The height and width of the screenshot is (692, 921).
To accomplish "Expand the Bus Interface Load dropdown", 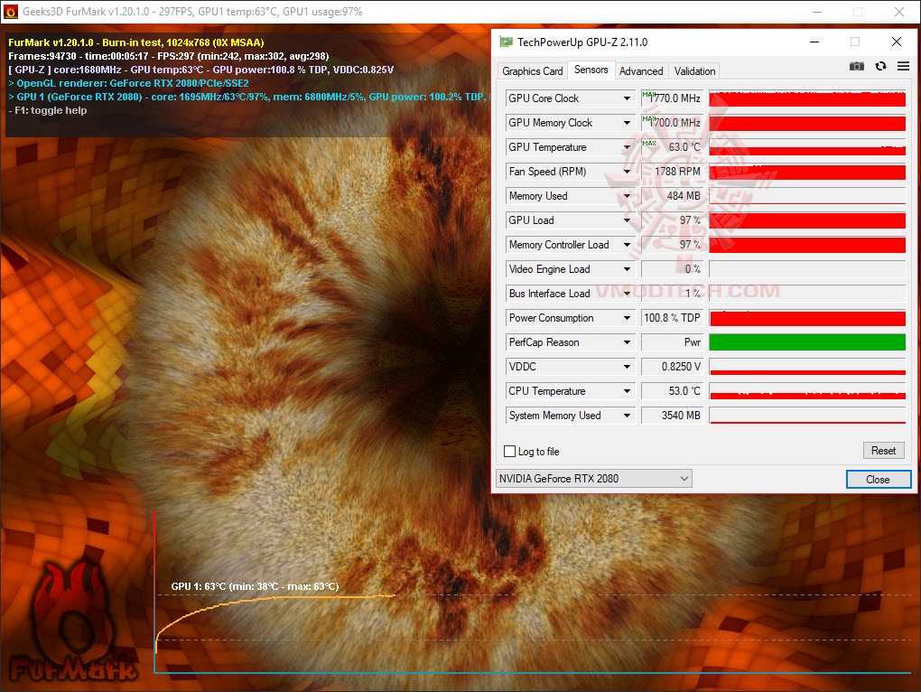I will pyautogui.click(x=627, y=294).
